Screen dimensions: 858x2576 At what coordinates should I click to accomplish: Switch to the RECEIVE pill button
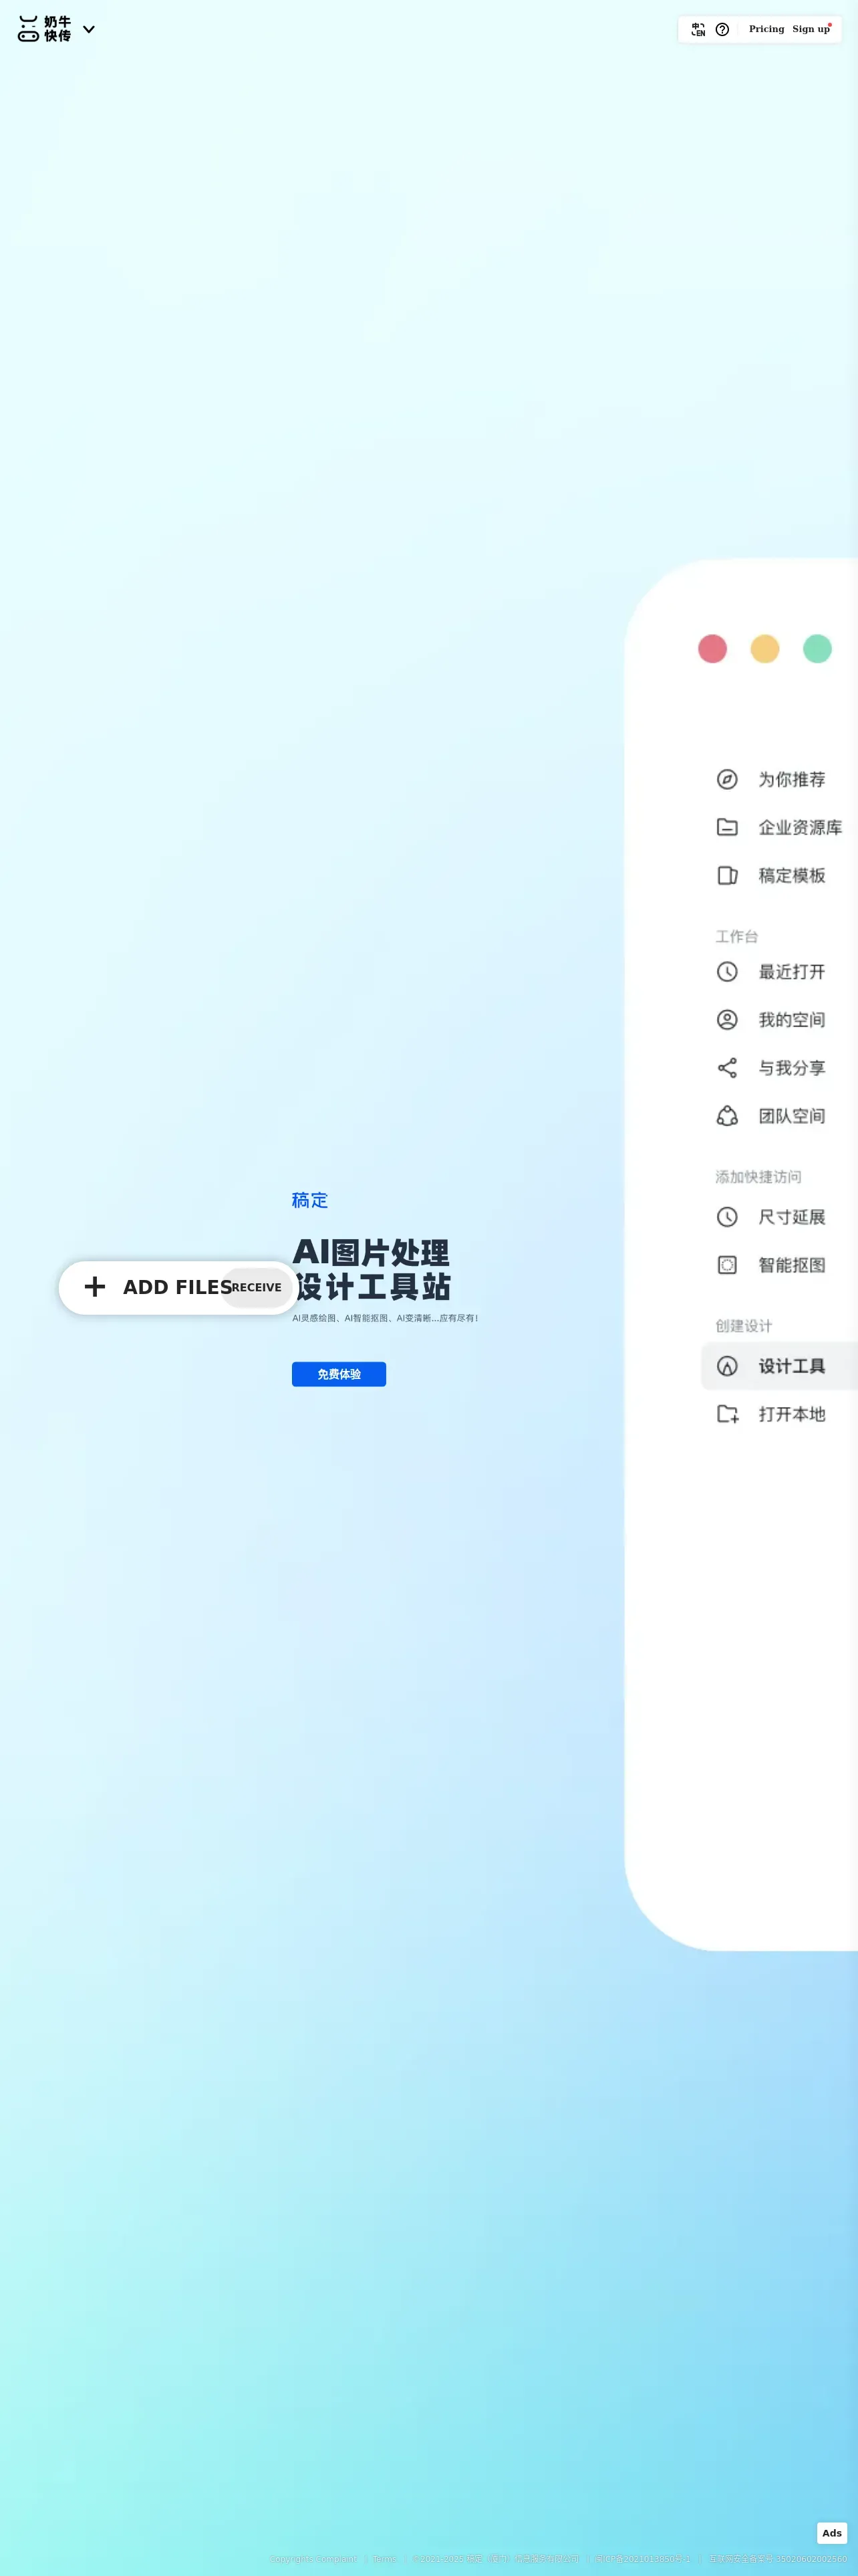(257, 1287)
